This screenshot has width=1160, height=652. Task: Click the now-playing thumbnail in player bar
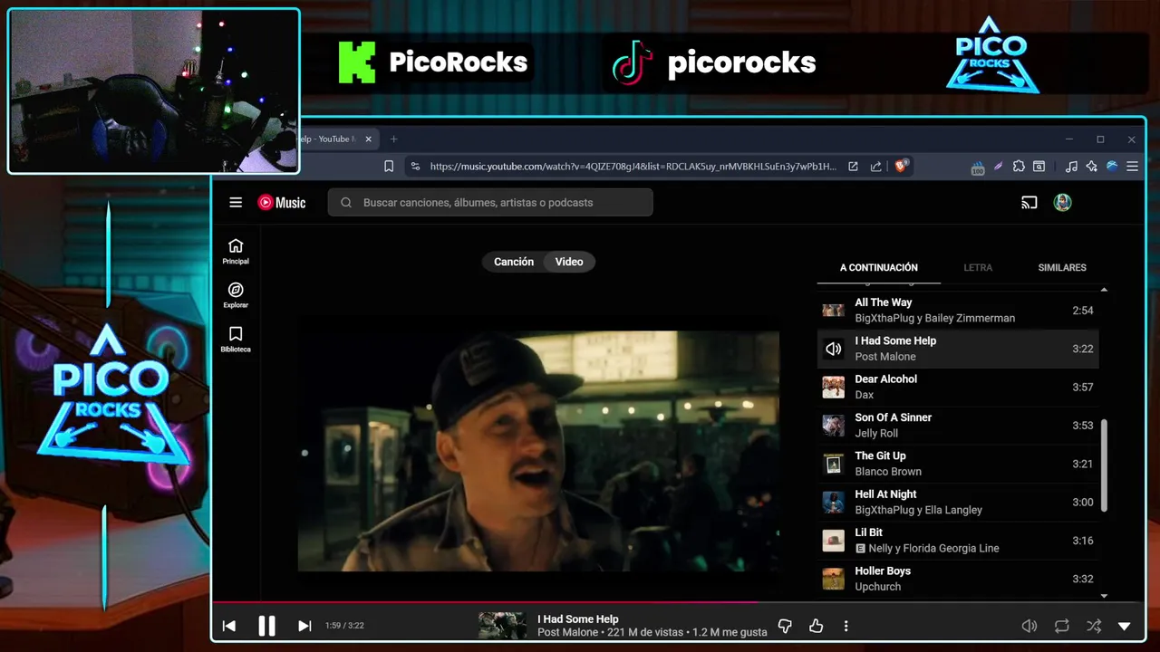502,626
